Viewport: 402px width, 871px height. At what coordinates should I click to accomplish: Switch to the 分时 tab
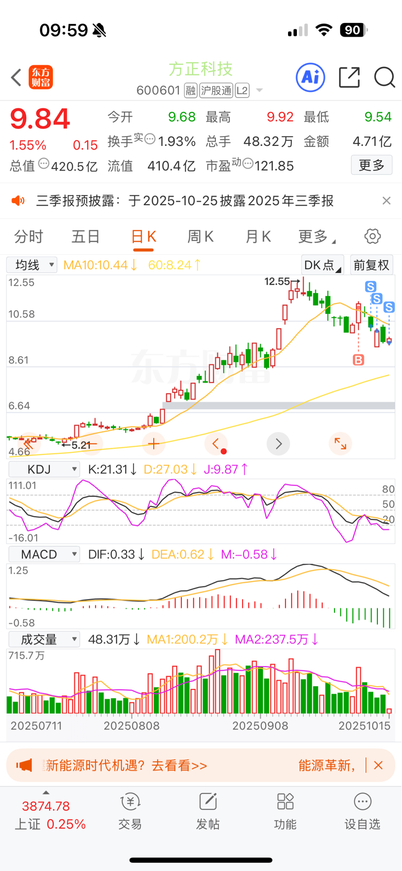pyautogui.click(x=29, y=237)
